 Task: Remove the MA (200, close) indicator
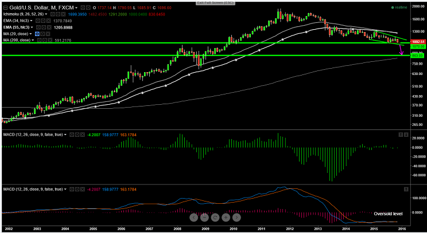point(50,41)
